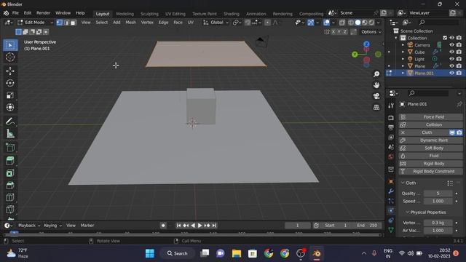The height and width of the screenshot is (262, 466).
Task: Hide the Plane.001 object in viewport
Action: click(x=451, y=73)
